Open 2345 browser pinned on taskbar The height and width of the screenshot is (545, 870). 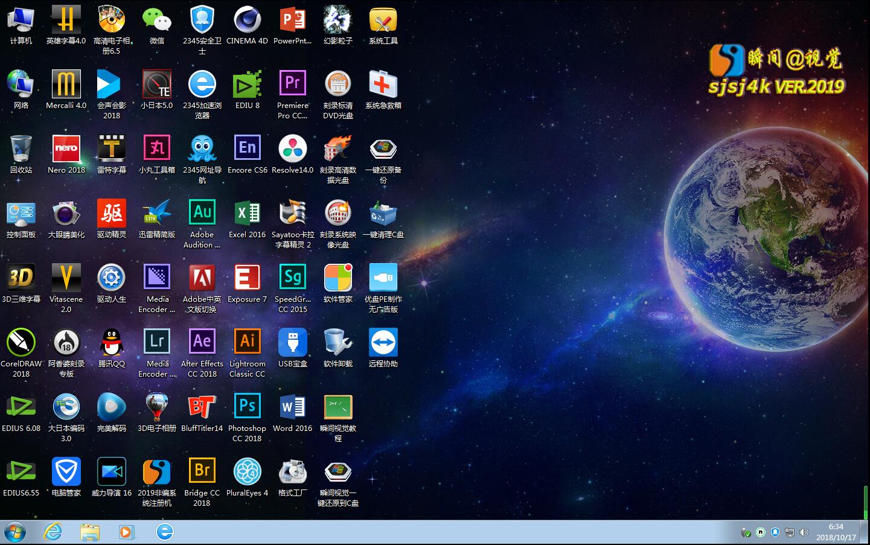[x=164, y=532]
